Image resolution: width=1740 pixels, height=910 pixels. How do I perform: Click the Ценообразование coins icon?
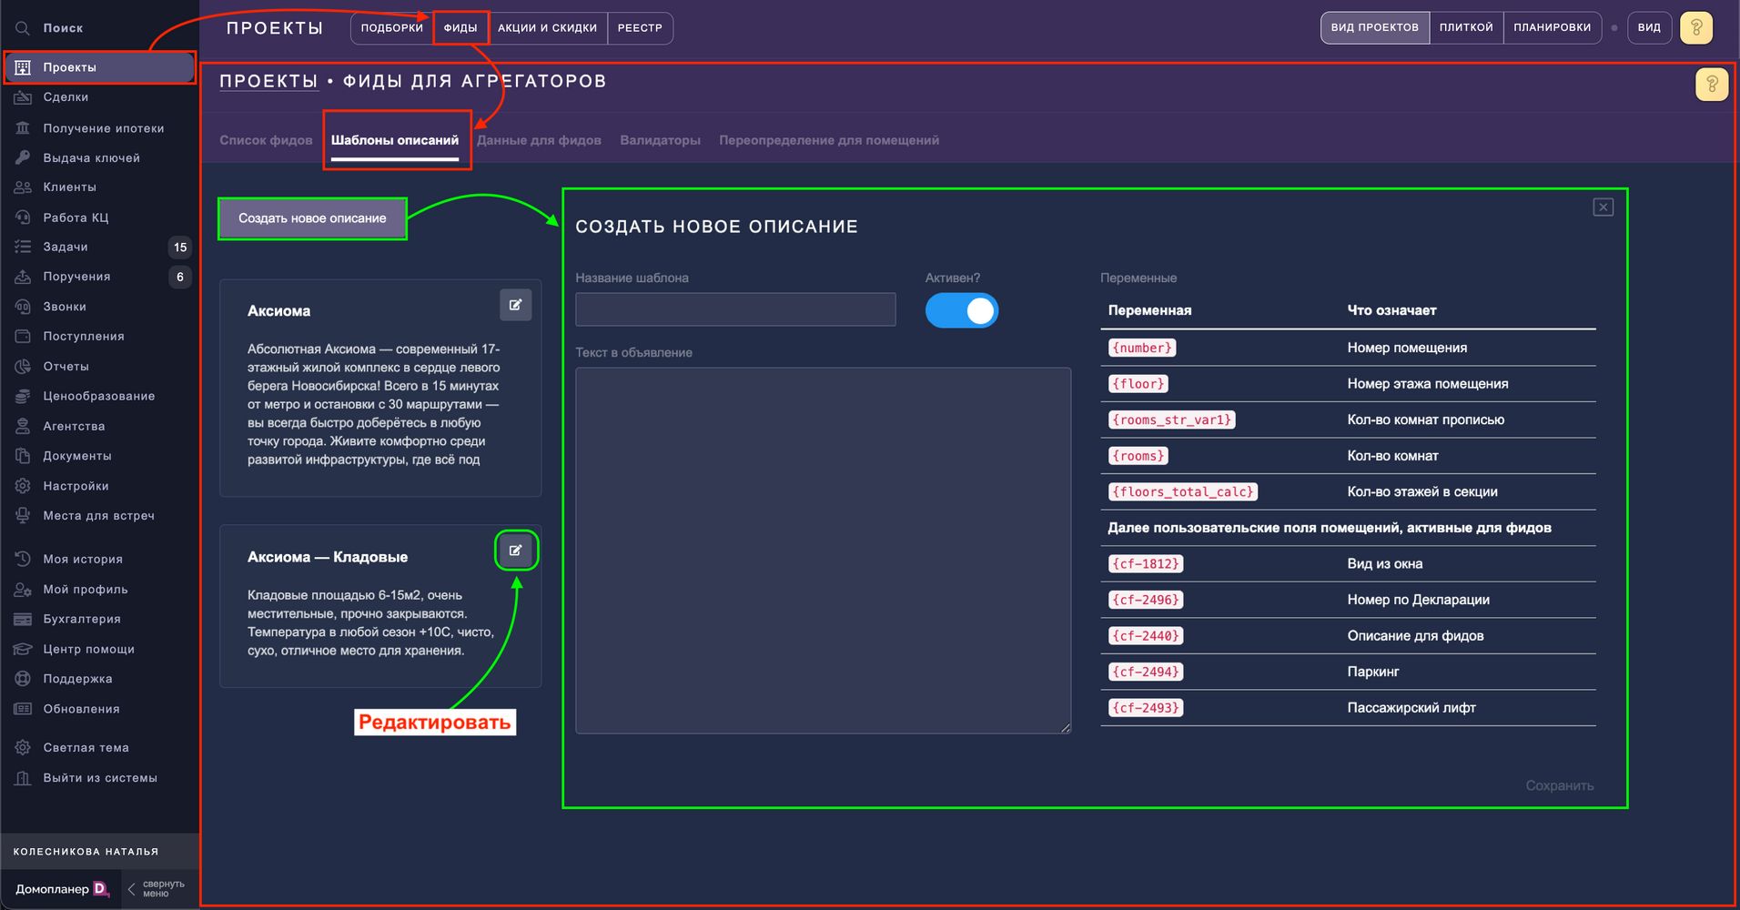pyautogui.click(x=23, y=396)
